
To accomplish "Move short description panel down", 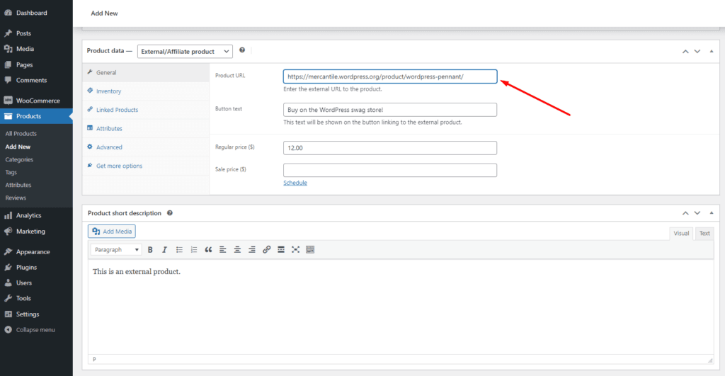I will 697,212.
